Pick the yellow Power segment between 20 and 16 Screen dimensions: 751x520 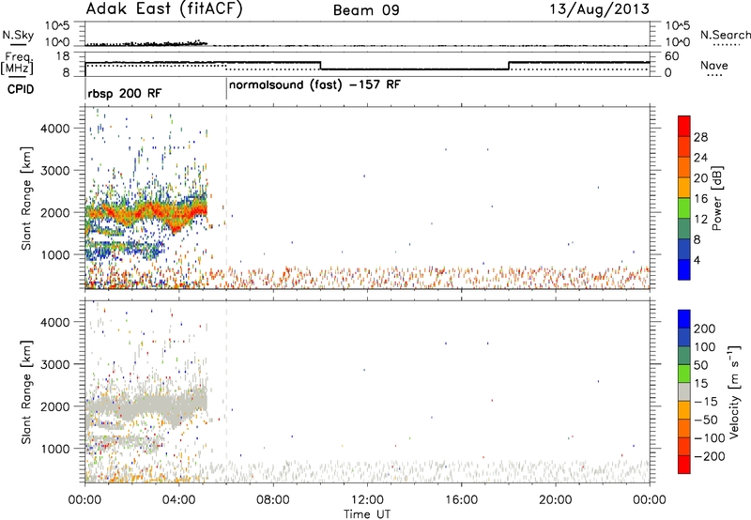click(x=684, y=188)
